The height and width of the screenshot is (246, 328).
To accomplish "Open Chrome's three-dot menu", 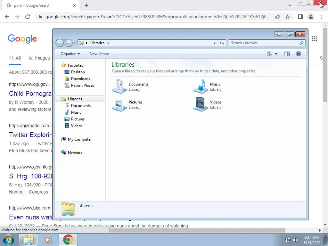I will (321, 17).
